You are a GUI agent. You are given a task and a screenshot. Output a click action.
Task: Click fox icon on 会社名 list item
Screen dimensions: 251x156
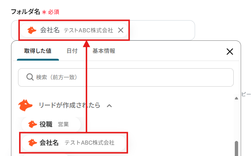(32, 142)
